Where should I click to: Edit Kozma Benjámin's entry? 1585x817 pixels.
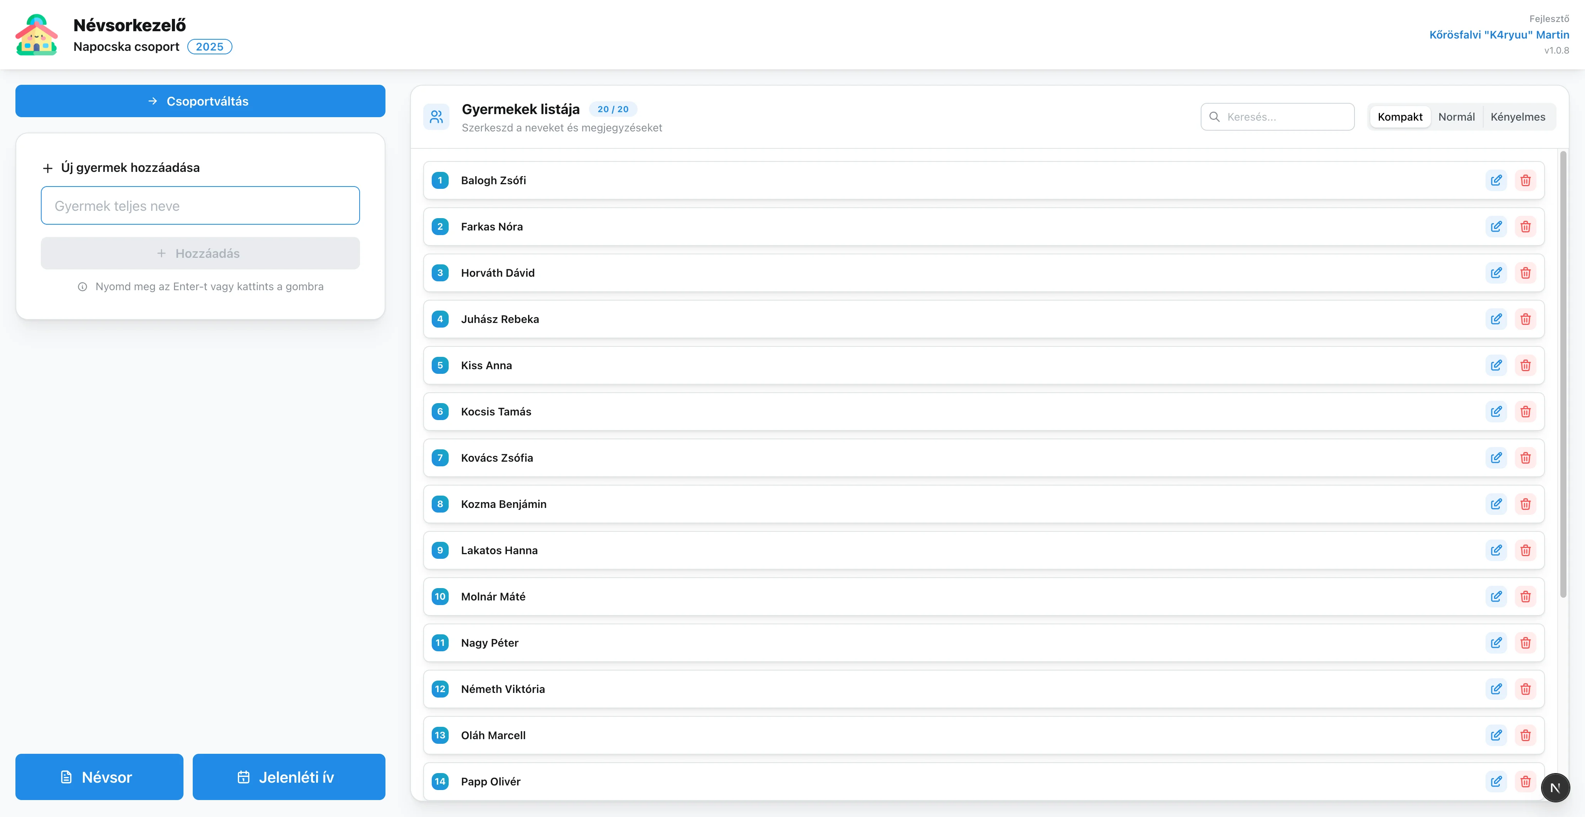pos(1496,504)
